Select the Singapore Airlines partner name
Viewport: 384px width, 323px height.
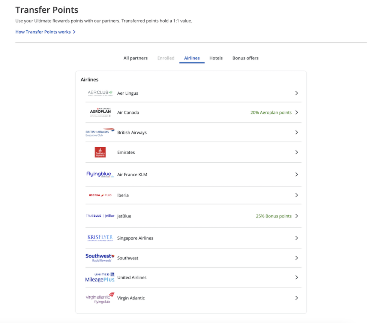[135, 238]
